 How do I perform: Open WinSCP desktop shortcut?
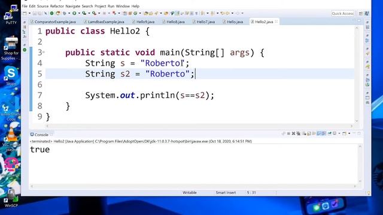[x=11, y=198]
